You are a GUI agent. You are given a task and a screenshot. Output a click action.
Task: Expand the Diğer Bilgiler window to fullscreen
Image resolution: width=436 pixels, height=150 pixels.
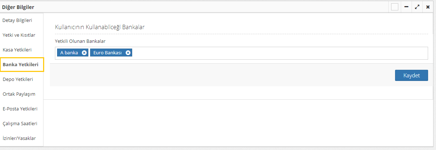click(417, 7)
